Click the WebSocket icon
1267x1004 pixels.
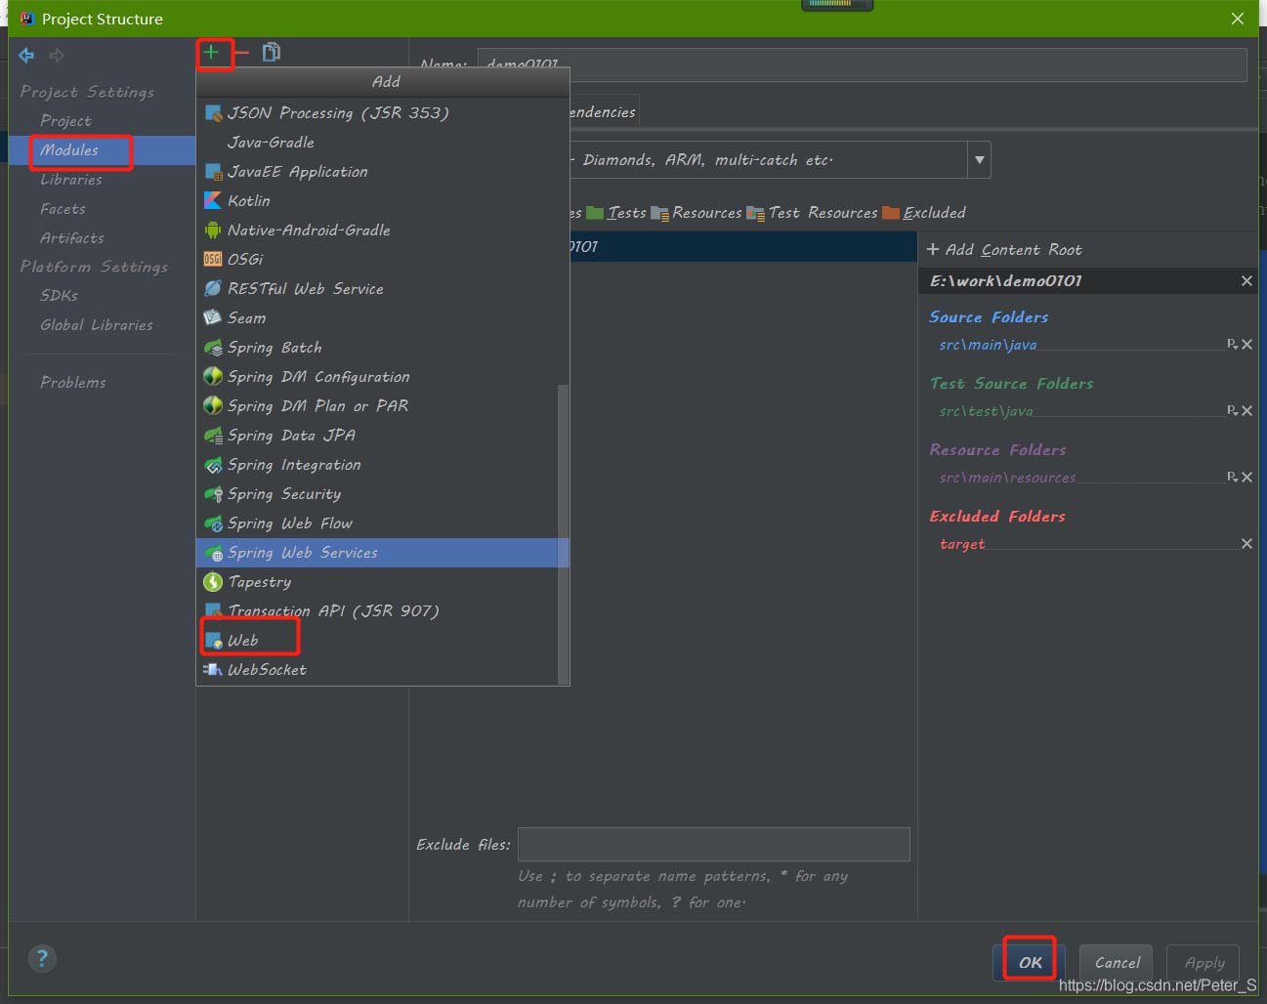[x=212, y=670]
